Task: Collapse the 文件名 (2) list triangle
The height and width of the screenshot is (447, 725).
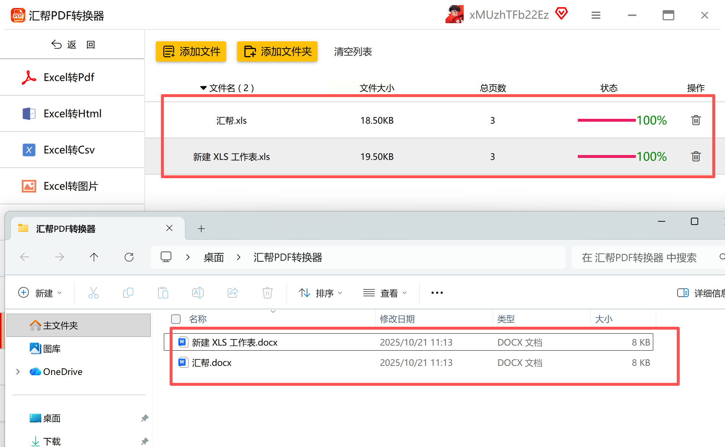Action: [203, 88]
